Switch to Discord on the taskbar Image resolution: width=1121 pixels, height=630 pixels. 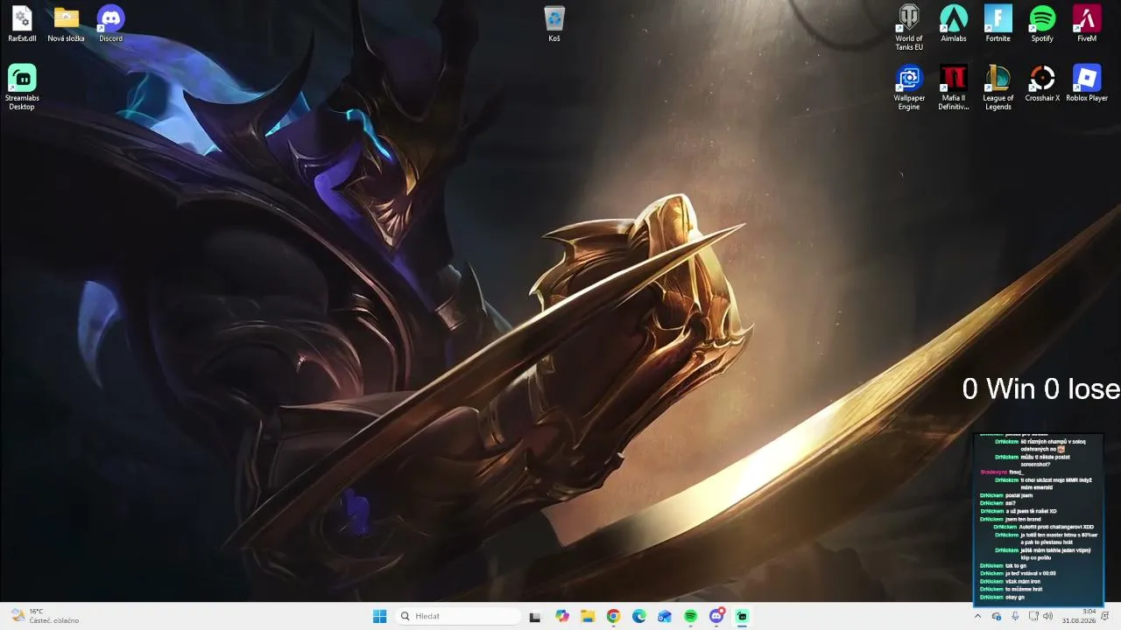pos(716,616)
